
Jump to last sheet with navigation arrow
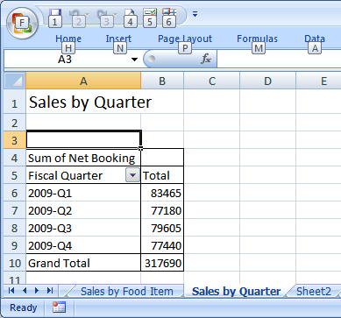click(x=50, y=291)
